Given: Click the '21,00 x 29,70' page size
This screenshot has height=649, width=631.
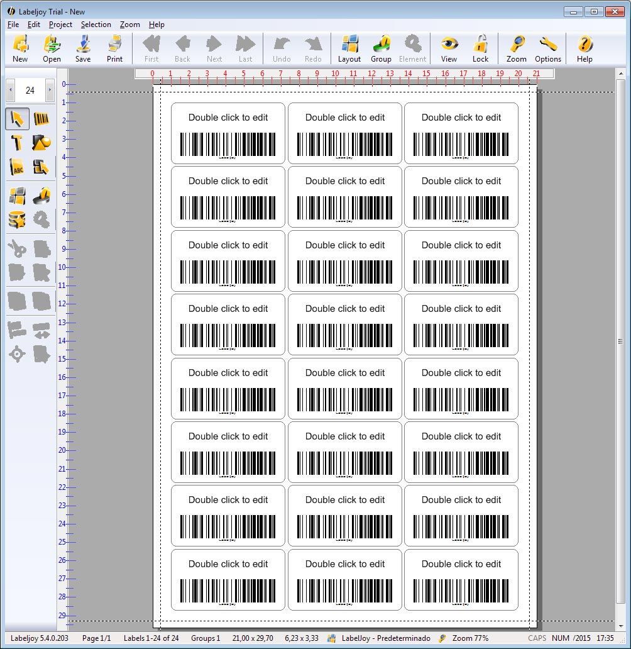Looking at the screenshot, I should 253,638.
